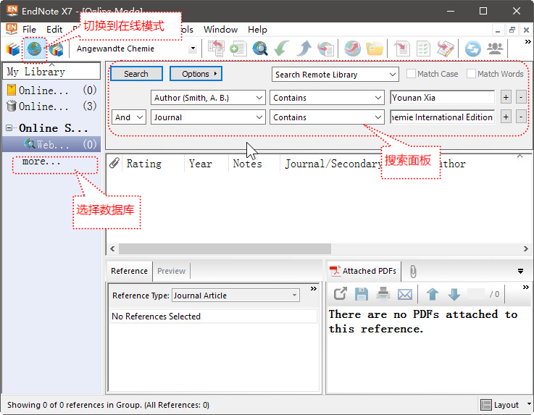Remove Author search row with minus button
This screenshot has width=534, height=415.
[521, 98]
